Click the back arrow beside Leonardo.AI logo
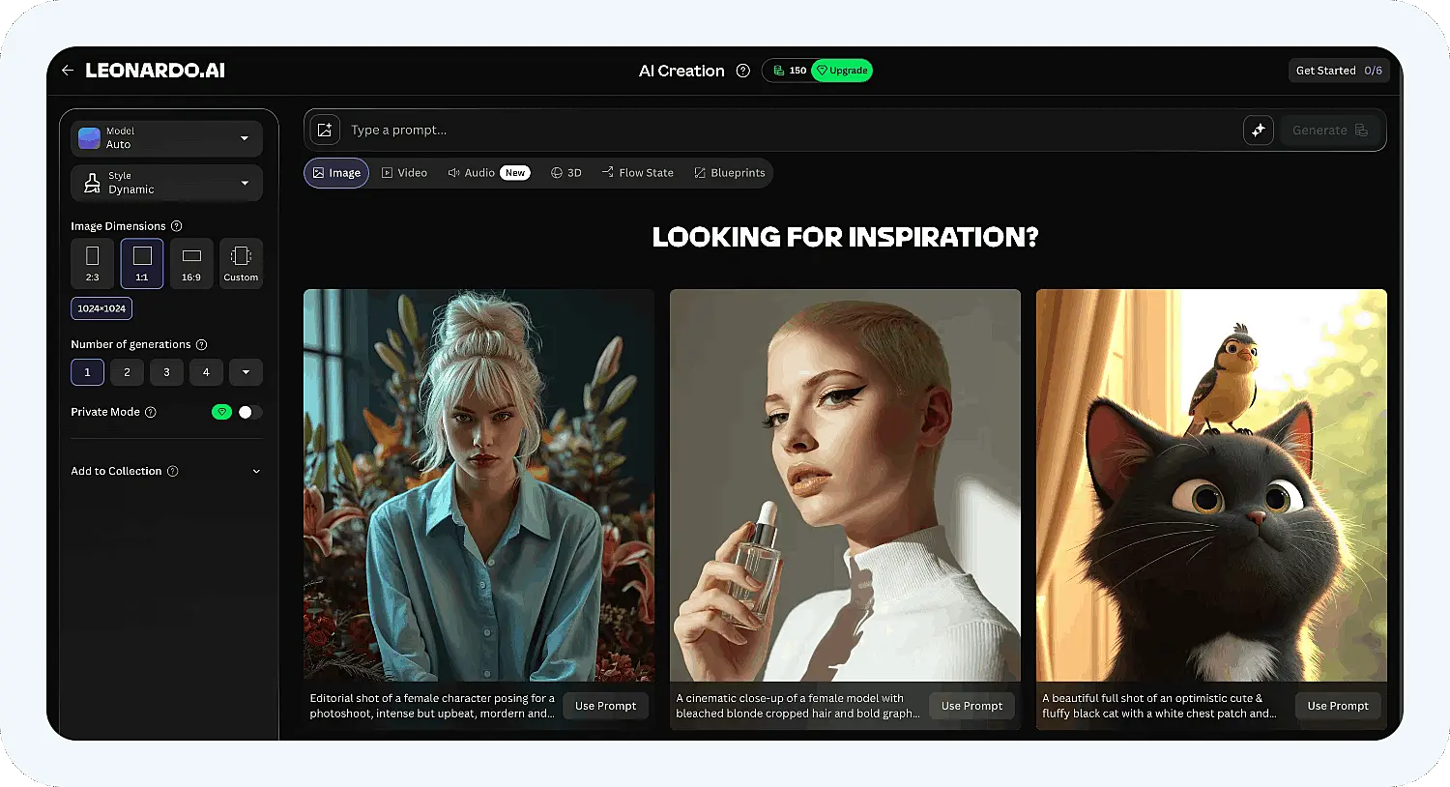 pos(67,71)
